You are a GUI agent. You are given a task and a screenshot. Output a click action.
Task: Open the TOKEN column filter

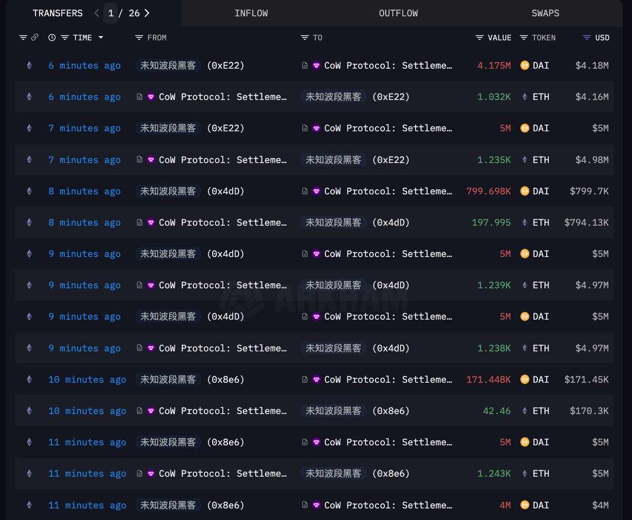click(x=524, y=37)
